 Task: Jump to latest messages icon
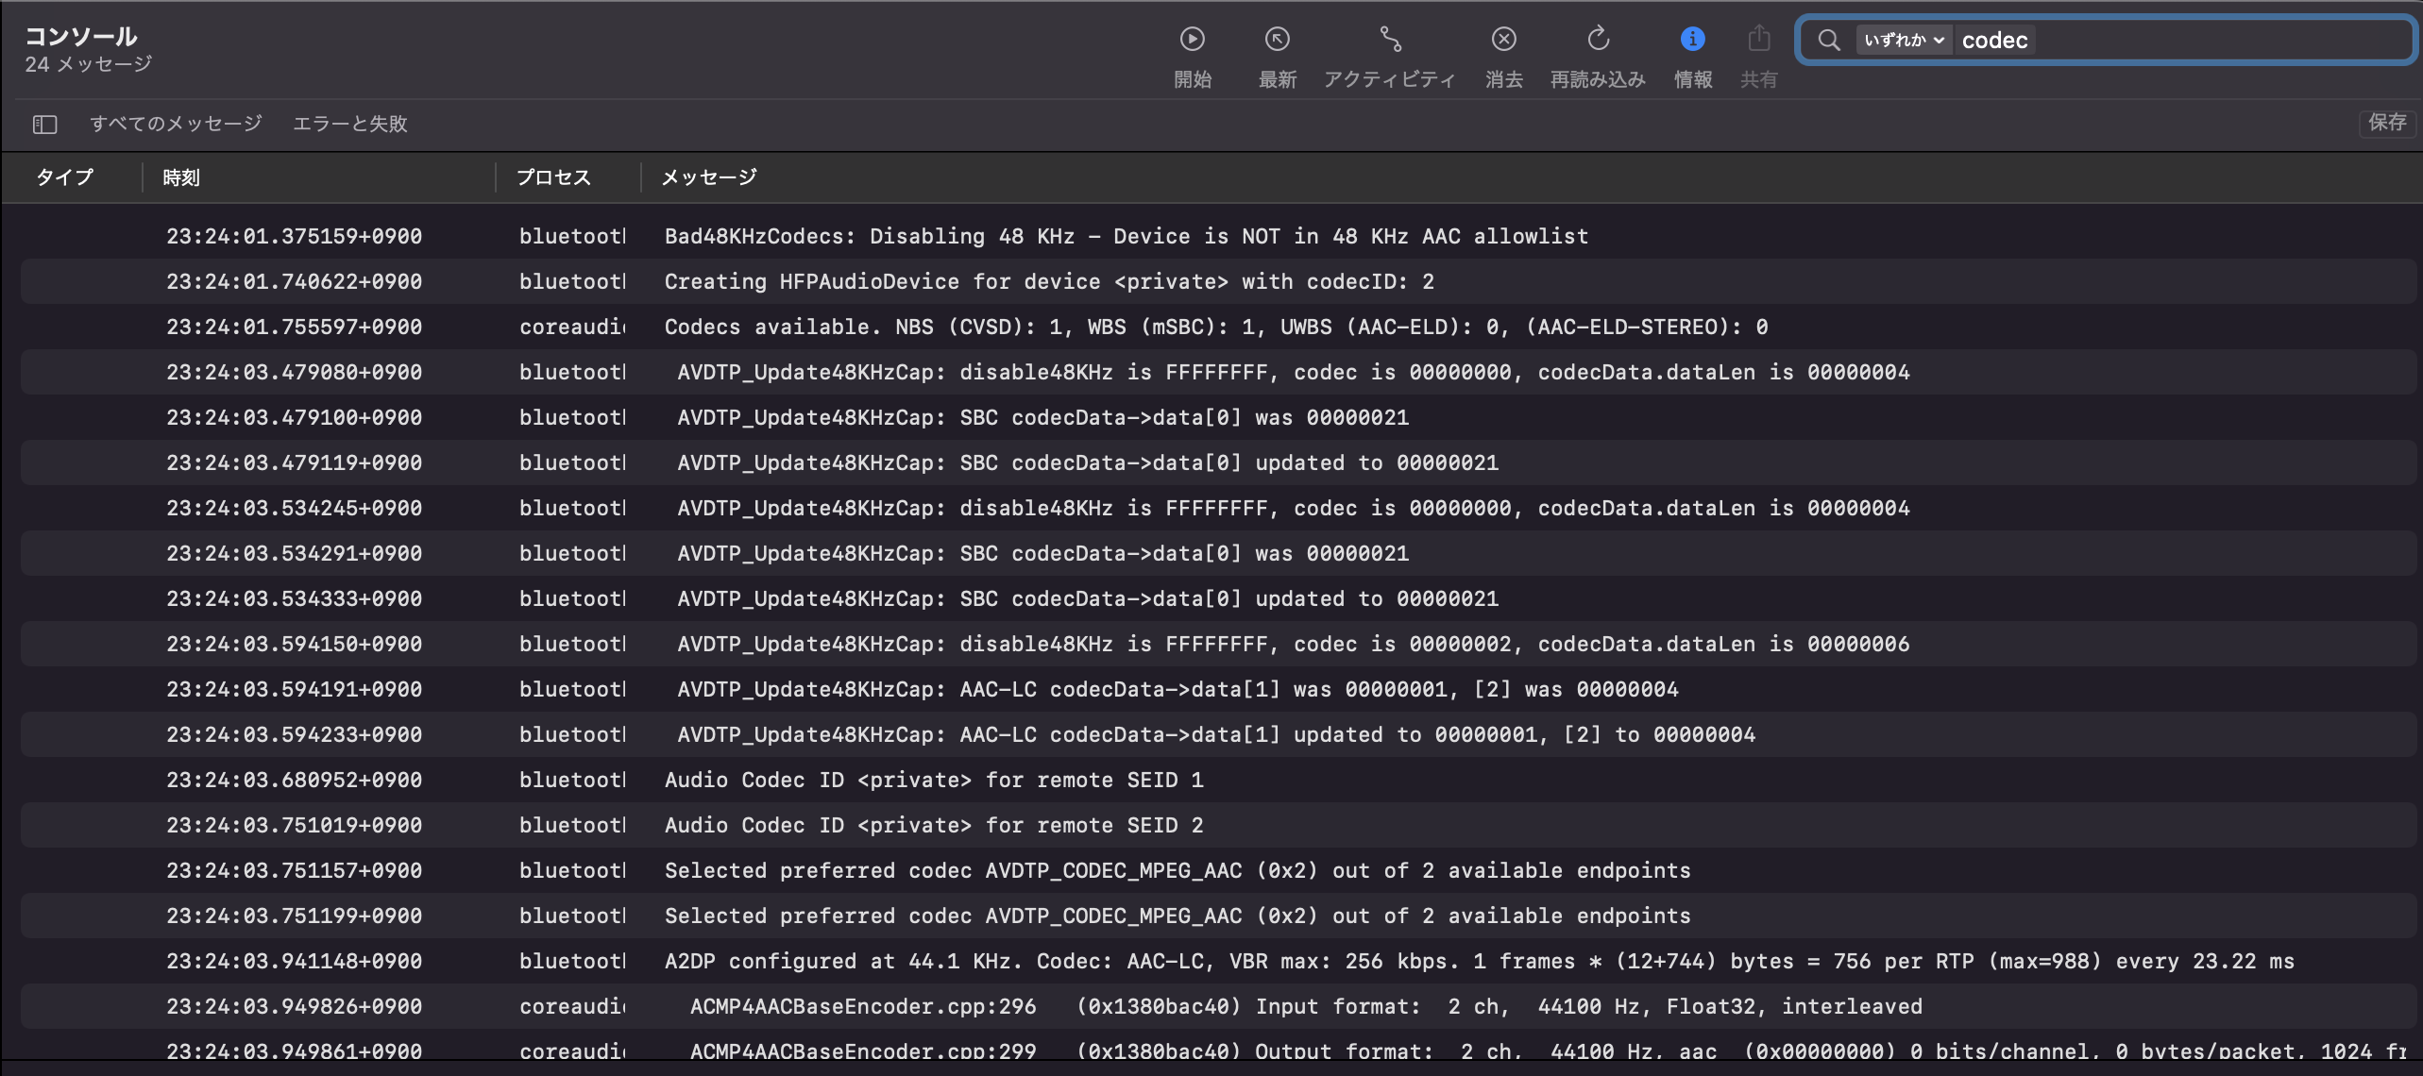click(x=1277, y=40)
